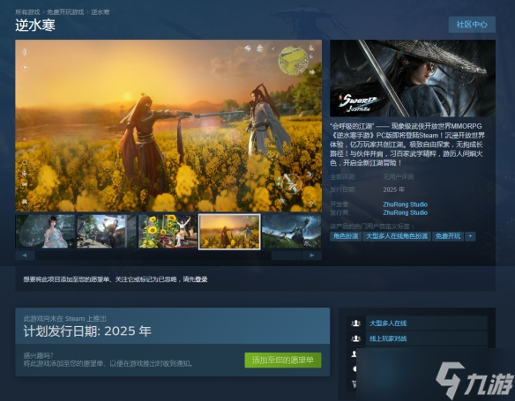Open the 大型多人在线 feature link

(388, 323)
